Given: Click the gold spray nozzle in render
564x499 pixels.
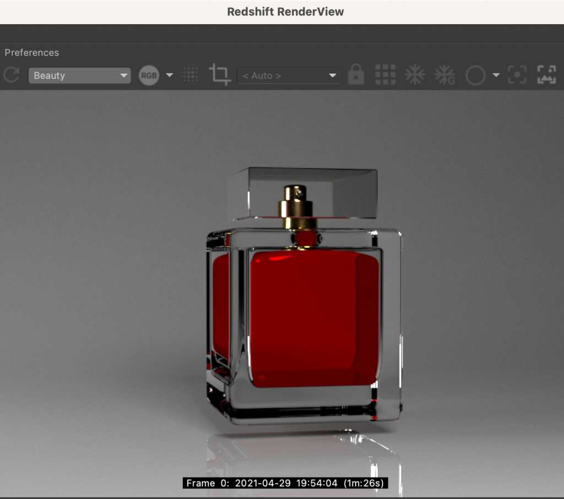Looking at the screenshot, I should (296, 207).
